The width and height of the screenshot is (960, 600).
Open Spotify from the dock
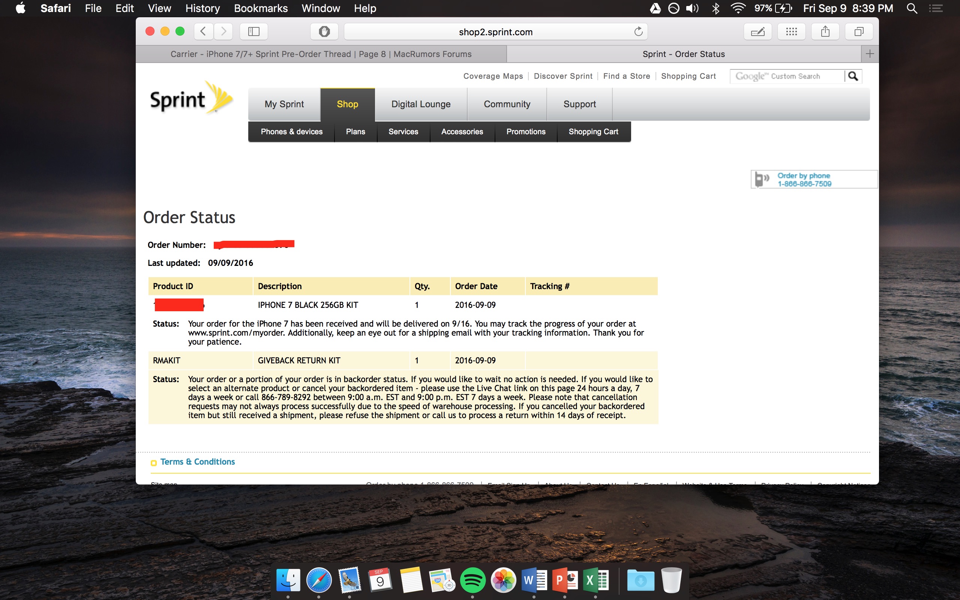click(472, 580)
